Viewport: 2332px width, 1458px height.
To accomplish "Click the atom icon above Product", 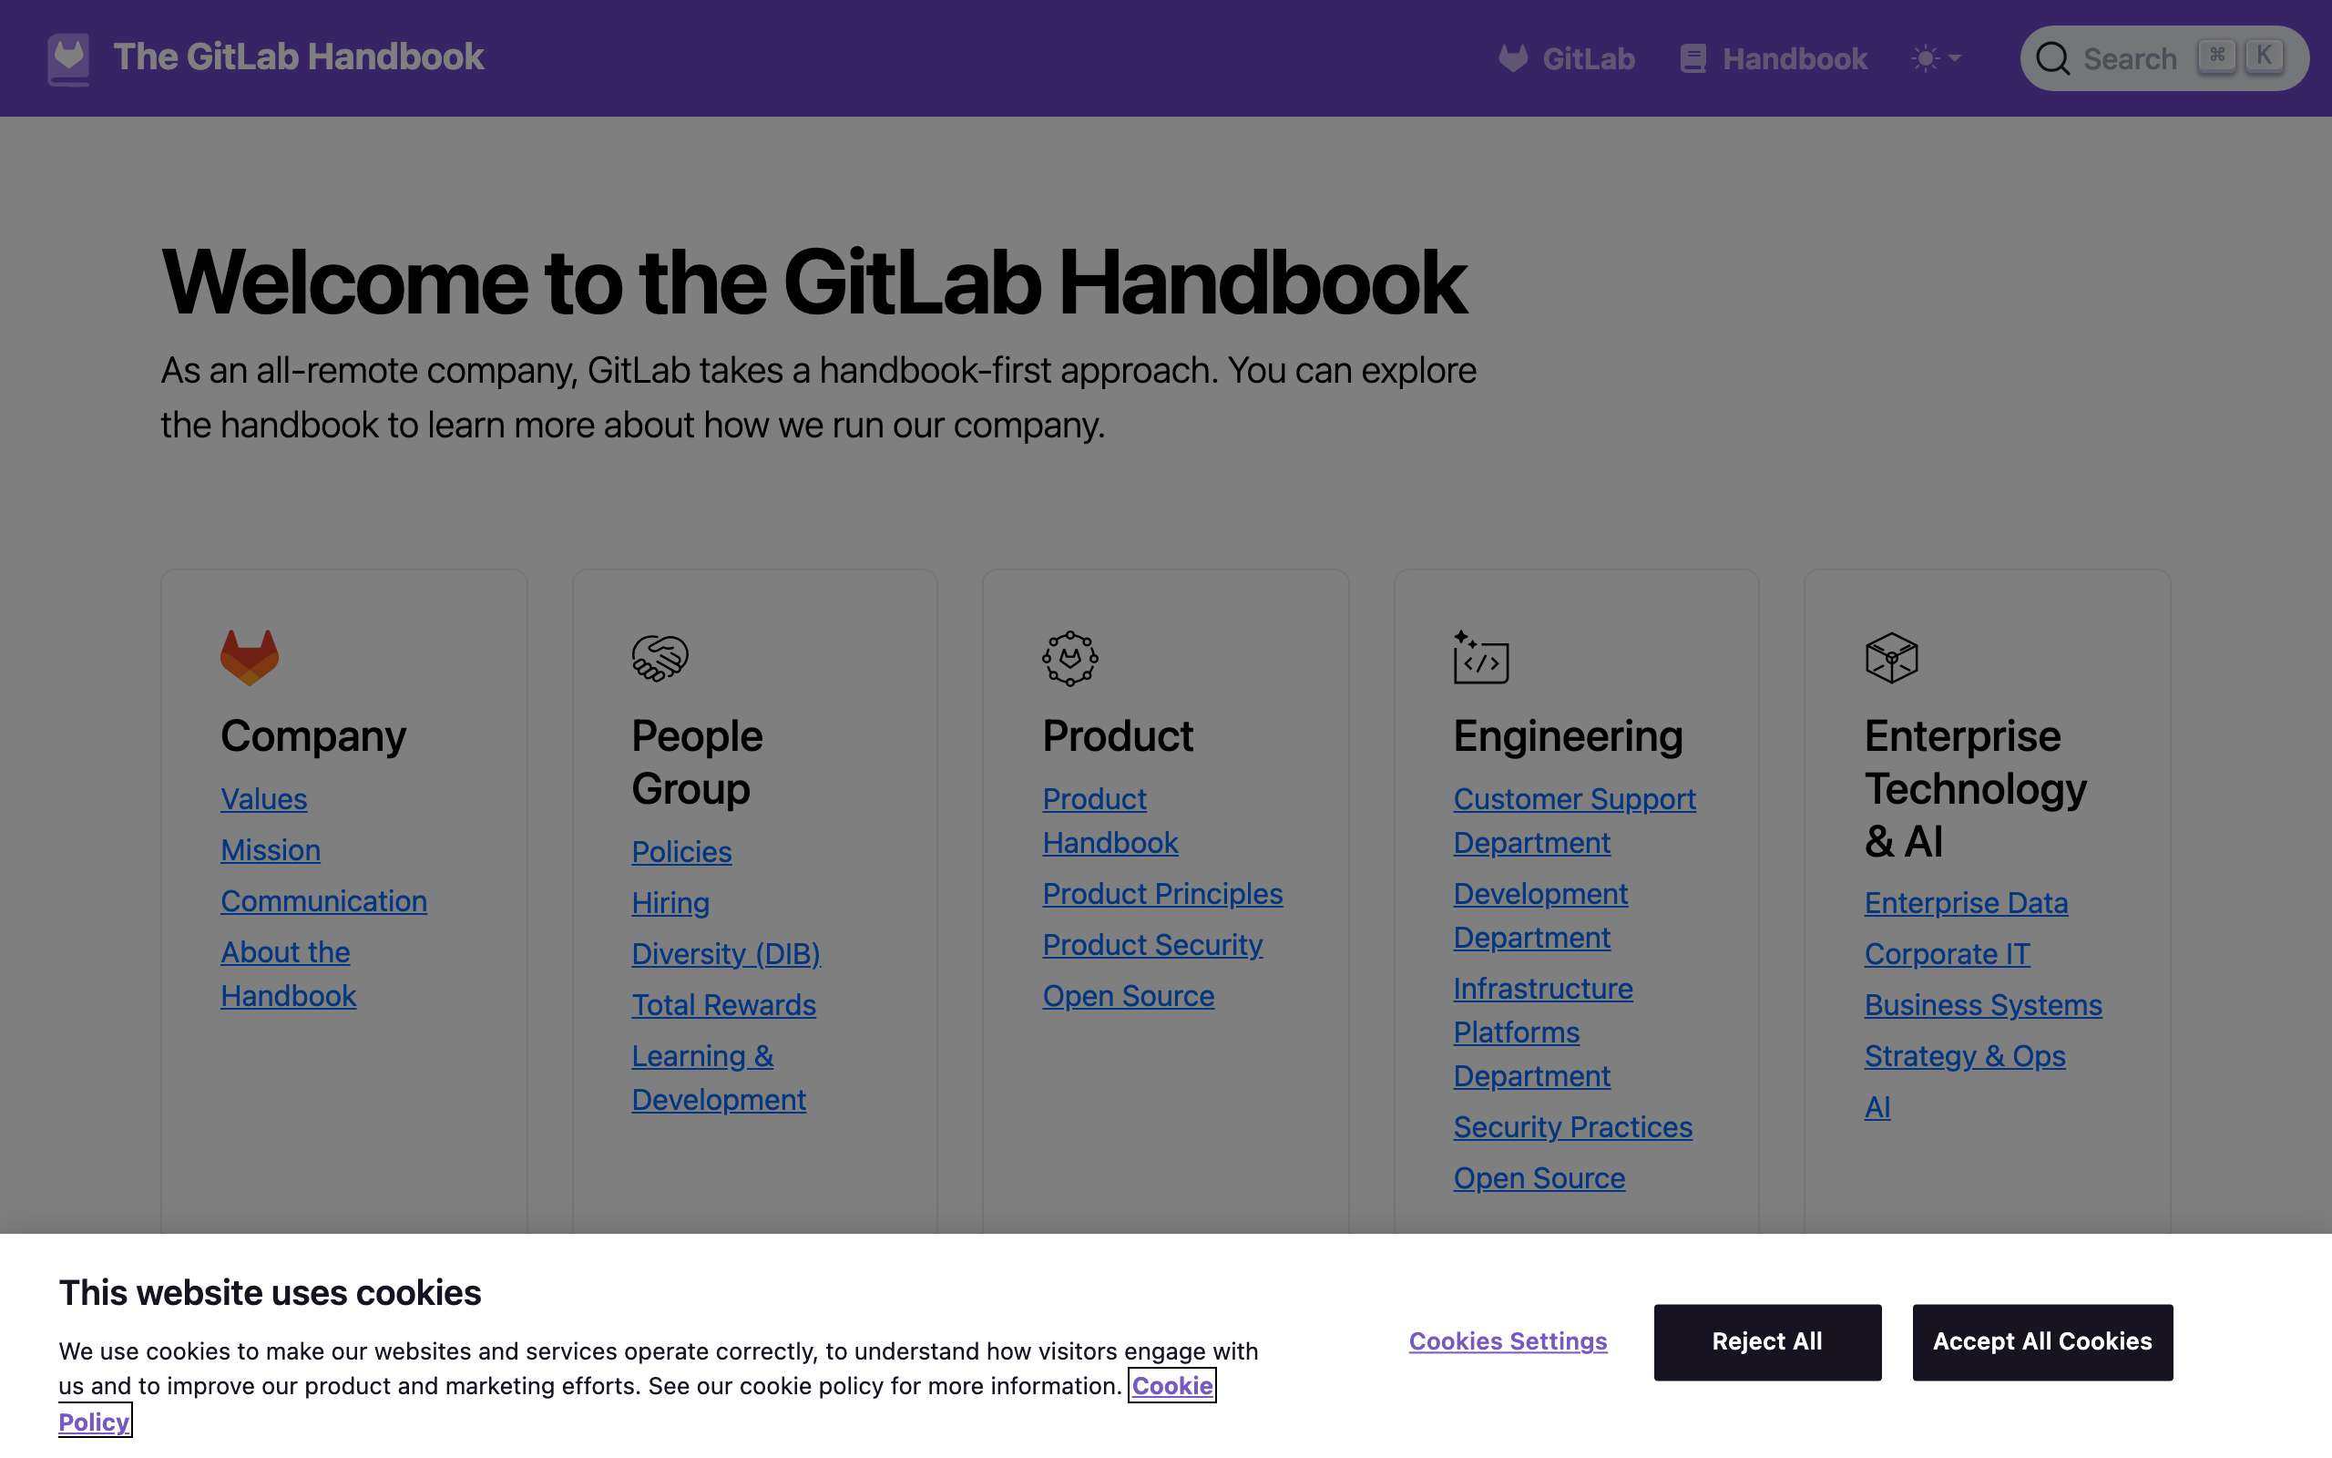I will coord(1069,658).
